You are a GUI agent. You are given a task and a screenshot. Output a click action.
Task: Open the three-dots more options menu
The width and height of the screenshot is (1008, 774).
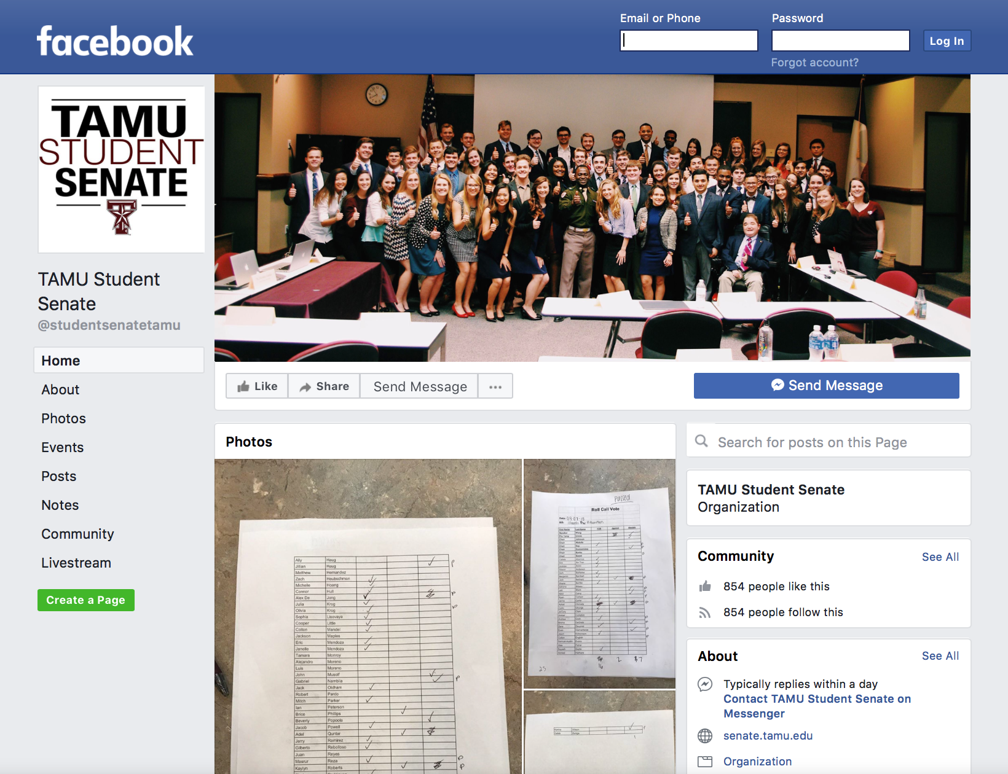tap(495, 386)
